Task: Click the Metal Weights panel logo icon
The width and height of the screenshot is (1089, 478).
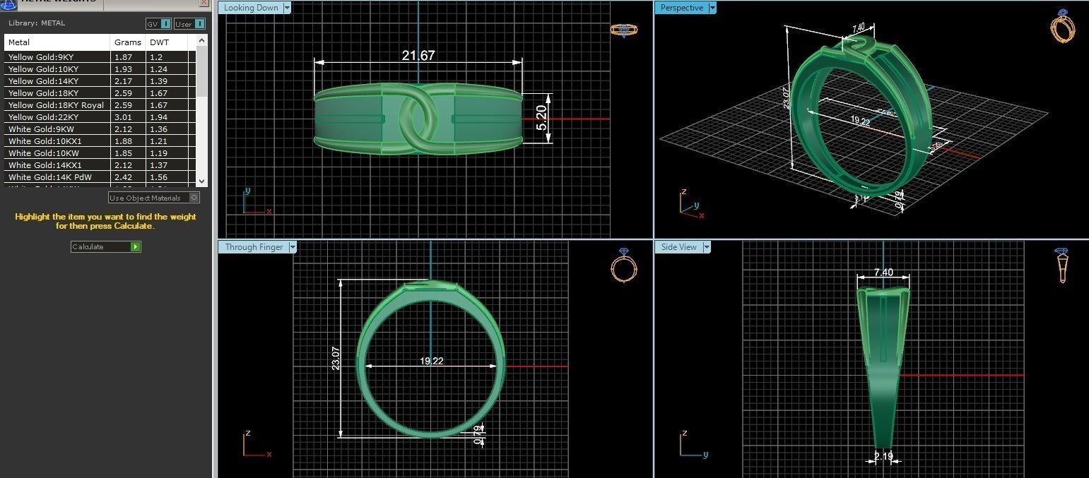Action: pos(9,4)
